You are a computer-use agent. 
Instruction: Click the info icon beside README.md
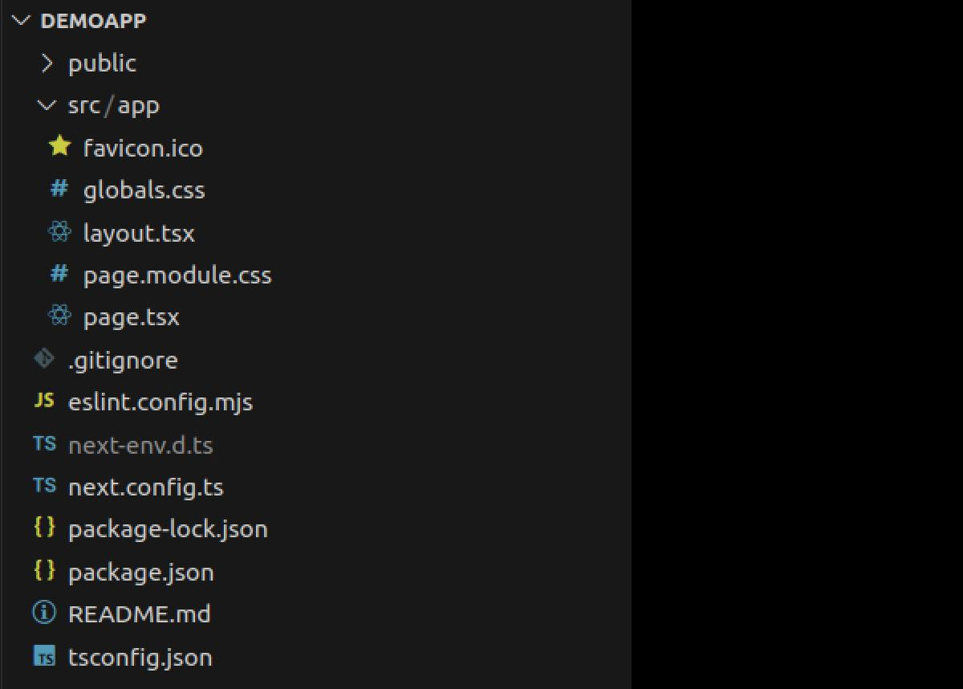point(44,614)
